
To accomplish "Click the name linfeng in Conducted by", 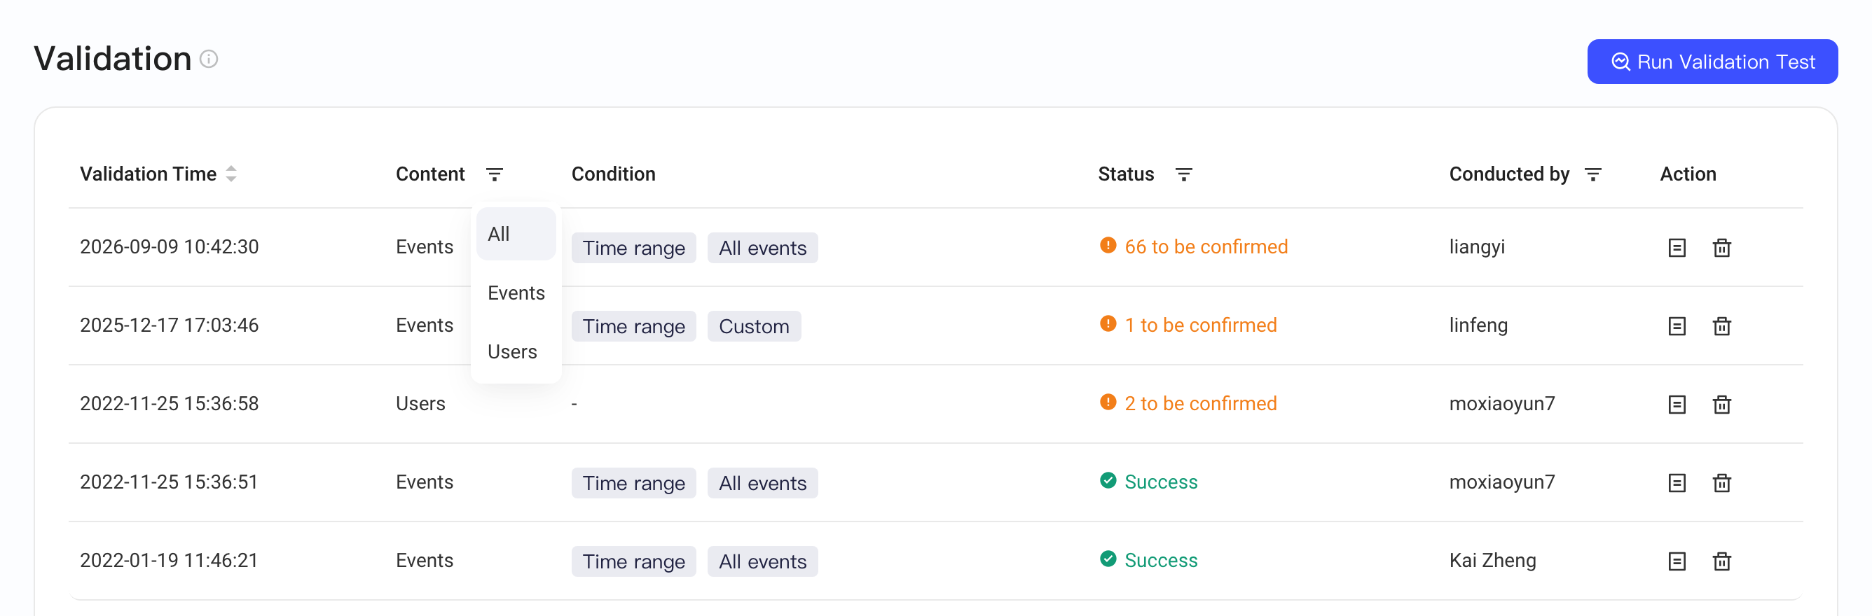I will coord(1478,325).
